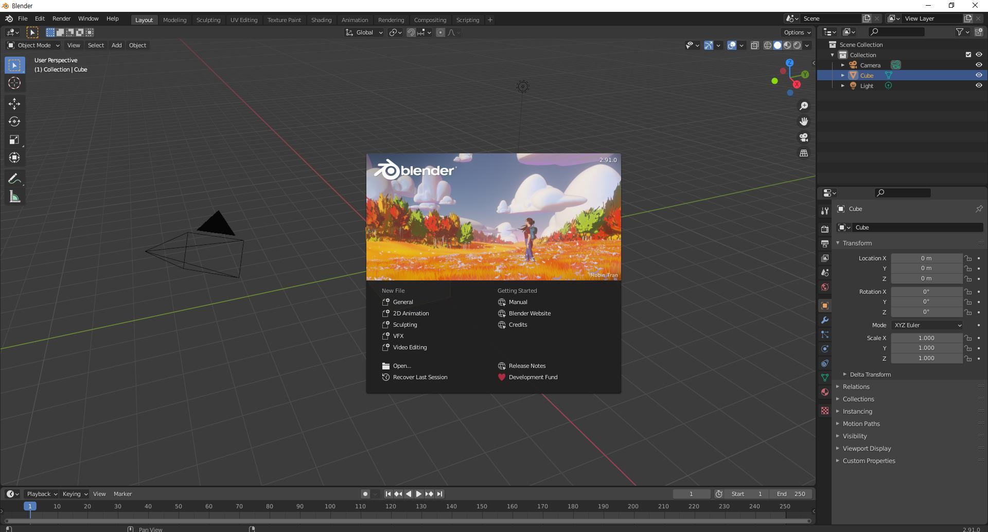This screenshot has height=532, width=988.
Task: Open the Add menu in viewport
Action: 117,45
